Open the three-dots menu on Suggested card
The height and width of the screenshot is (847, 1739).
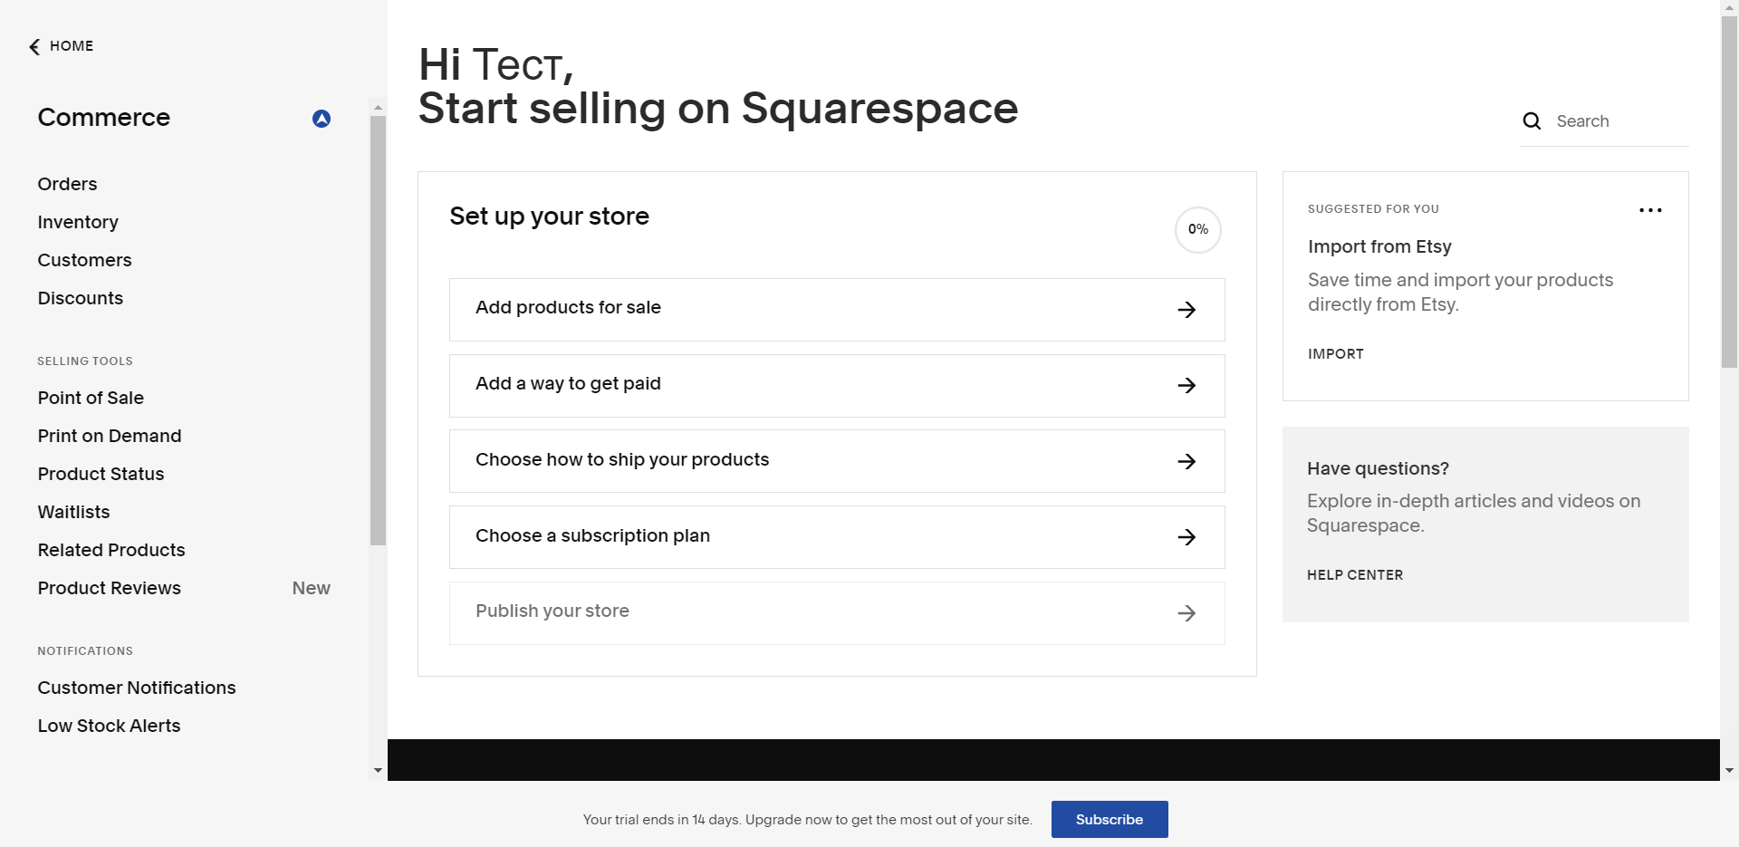(1650, 210)
